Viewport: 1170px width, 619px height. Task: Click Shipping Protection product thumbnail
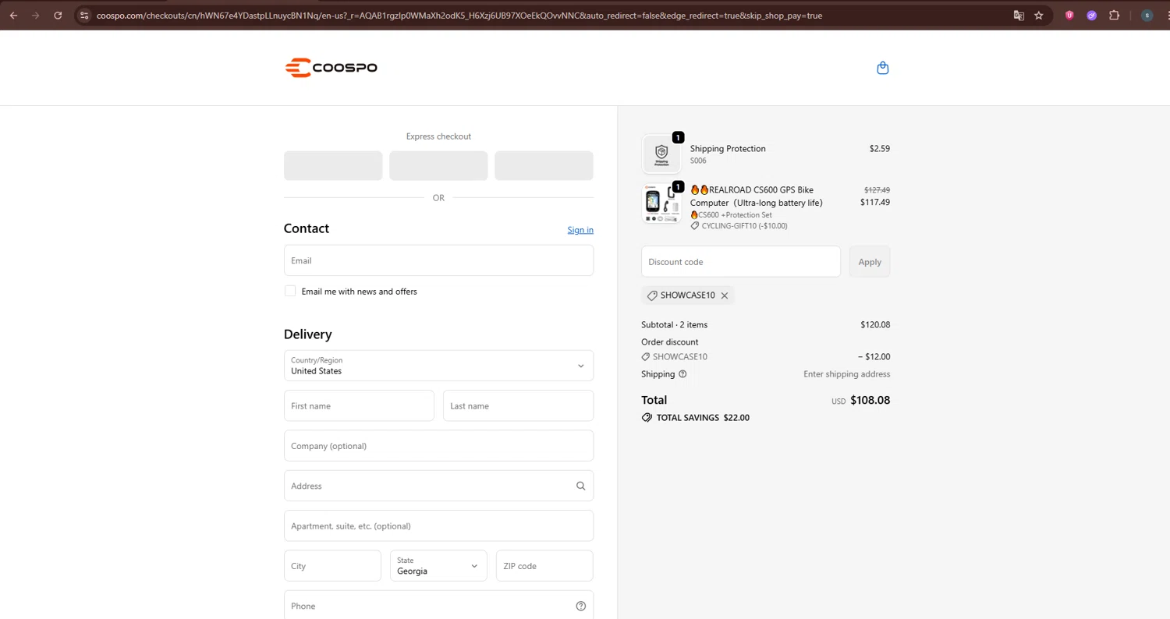(661, 154)
